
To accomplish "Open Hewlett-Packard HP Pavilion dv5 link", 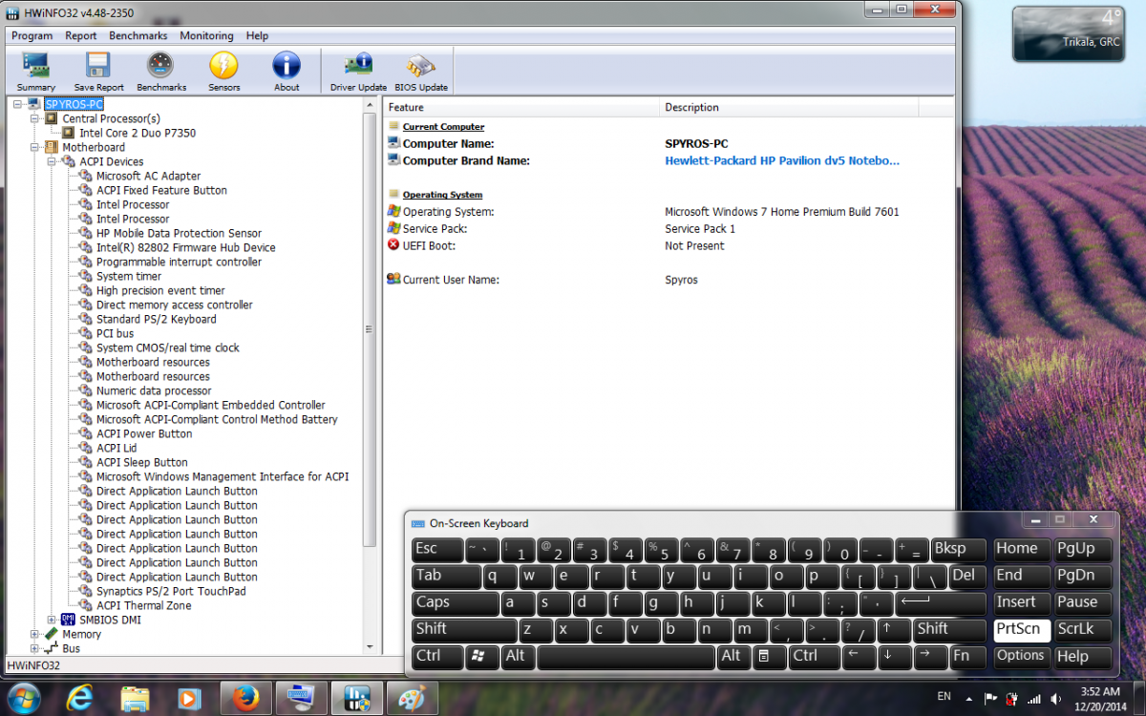I will [x=782, y=160].
